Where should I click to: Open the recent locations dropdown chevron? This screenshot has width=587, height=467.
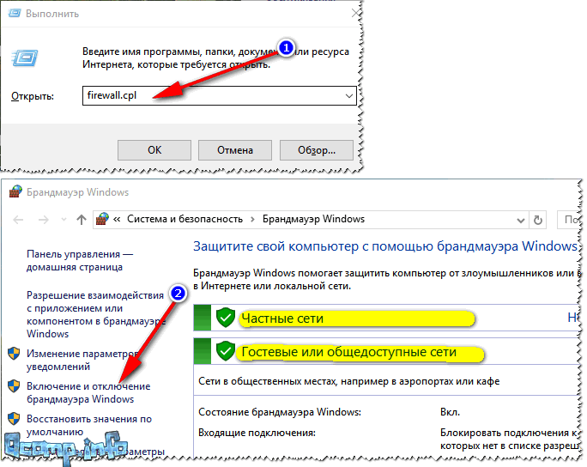point(64,220)
